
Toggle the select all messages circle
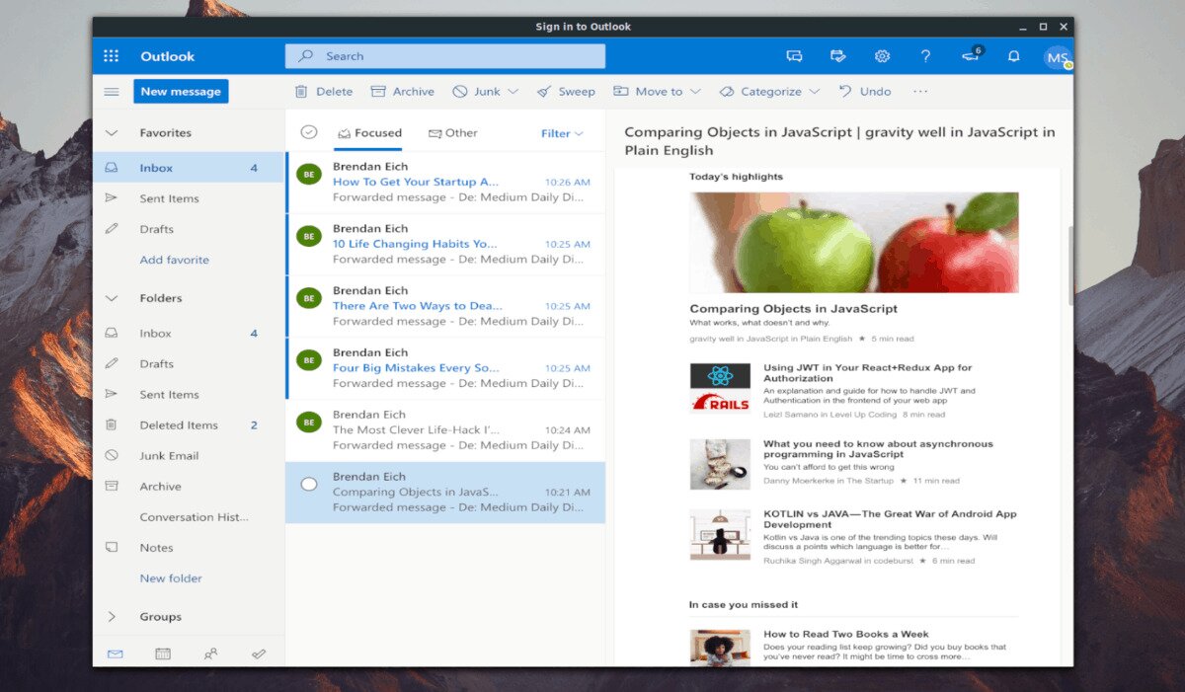pyautogui.click(x=309, y=132)
